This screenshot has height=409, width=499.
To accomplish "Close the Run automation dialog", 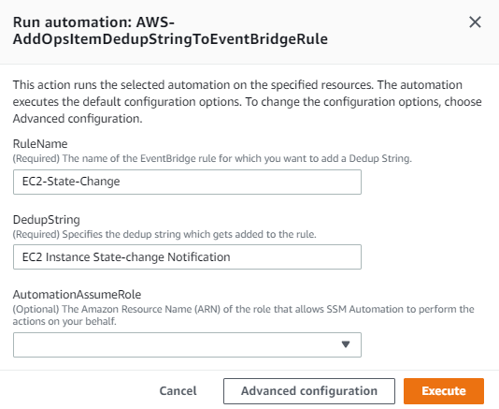I will pyautogui.click(x=475, y=22).
